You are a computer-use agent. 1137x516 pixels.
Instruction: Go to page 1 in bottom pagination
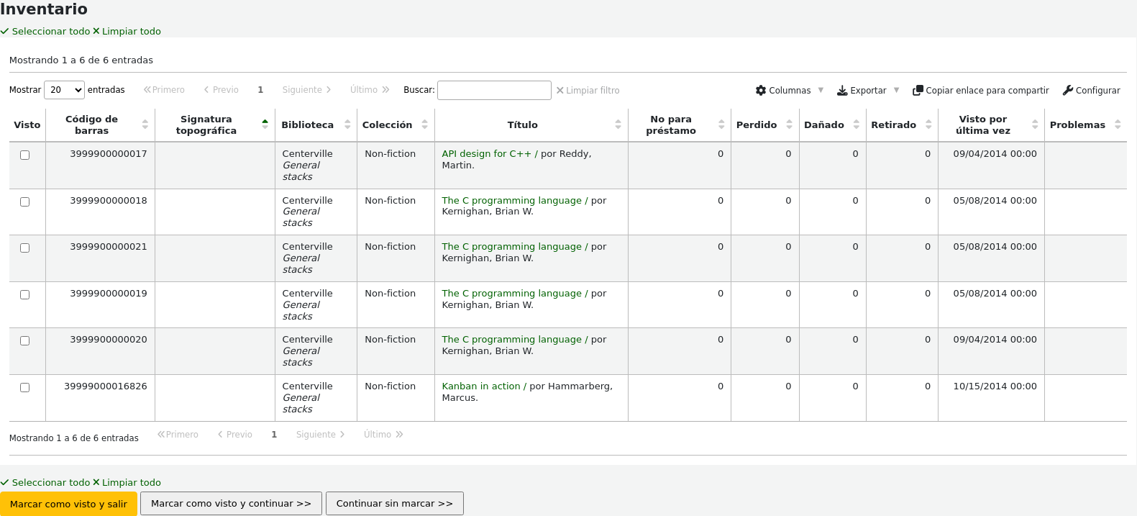pyautogui.click(x=274, y=435)
